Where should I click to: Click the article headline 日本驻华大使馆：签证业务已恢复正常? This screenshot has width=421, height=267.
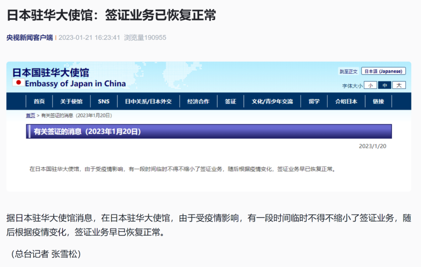click(111, 15)
